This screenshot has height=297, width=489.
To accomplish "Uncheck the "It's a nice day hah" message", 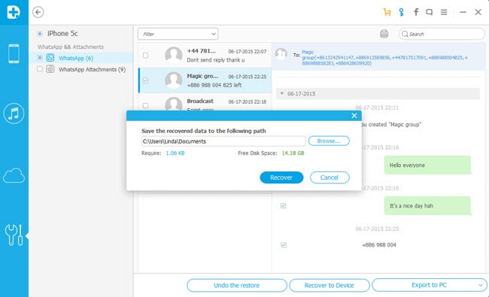I will click(x=283, y=206).
